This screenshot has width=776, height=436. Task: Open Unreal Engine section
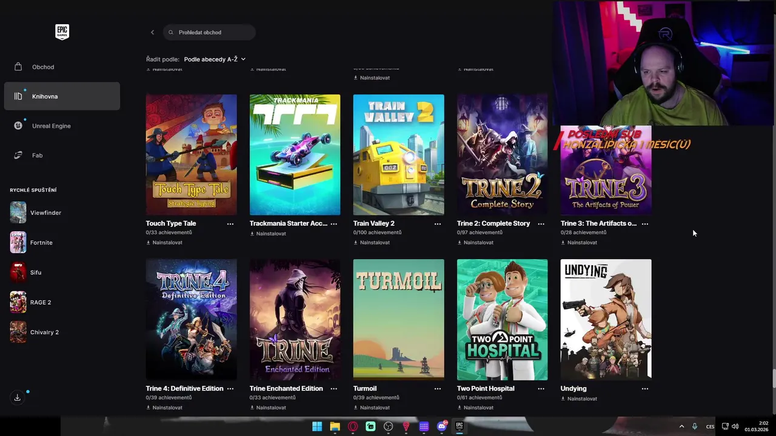pos(62,126)
